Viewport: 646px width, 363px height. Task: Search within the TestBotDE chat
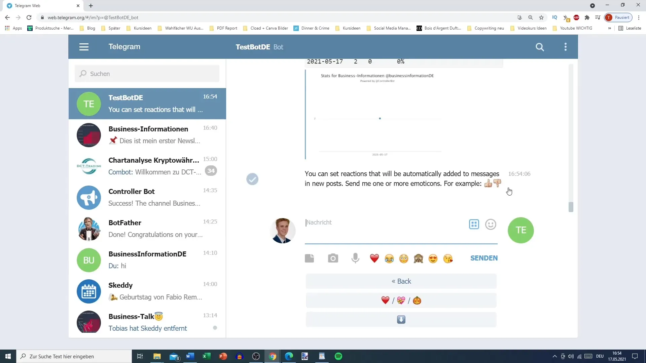[x=540, y=47]
